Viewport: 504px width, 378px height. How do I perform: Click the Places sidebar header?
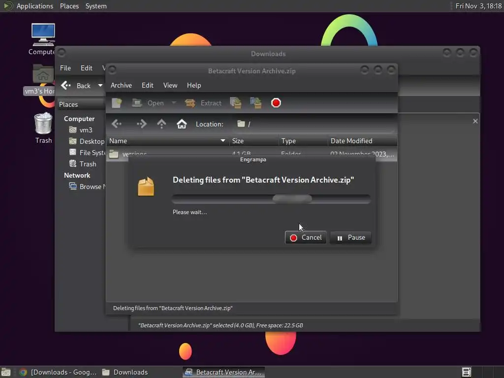(x=82, y=104)
